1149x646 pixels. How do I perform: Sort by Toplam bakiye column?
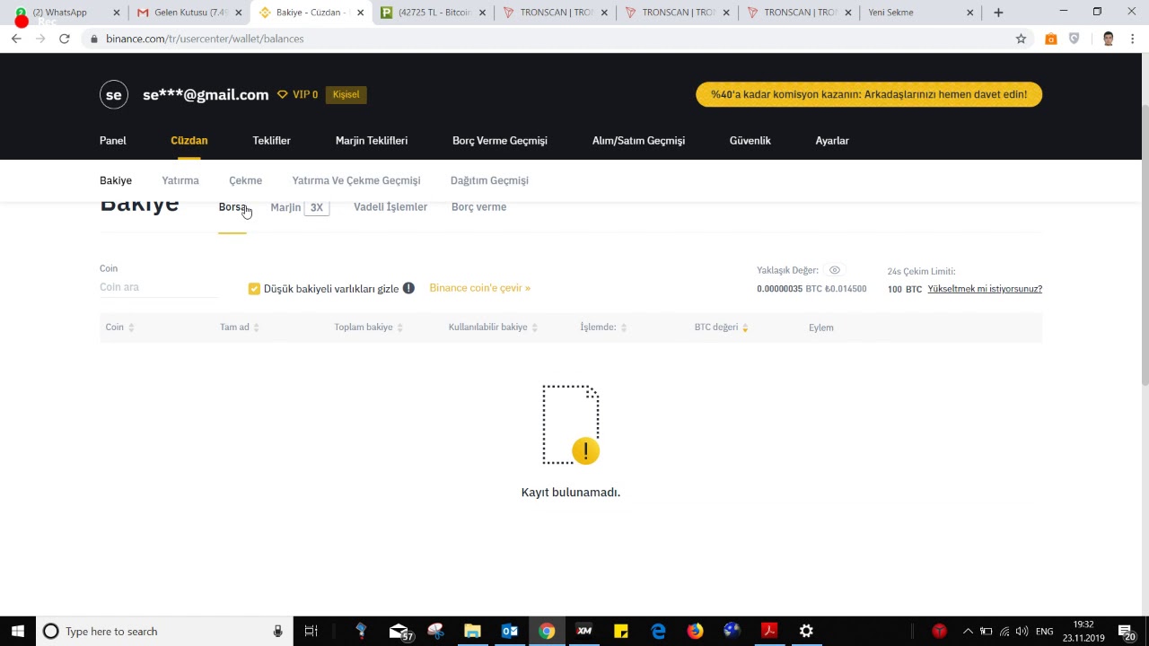[399, 327]
